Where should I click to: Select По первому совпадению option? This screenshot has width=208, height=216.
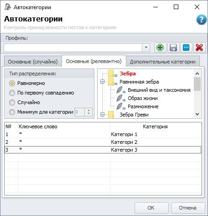coord(12,93)
